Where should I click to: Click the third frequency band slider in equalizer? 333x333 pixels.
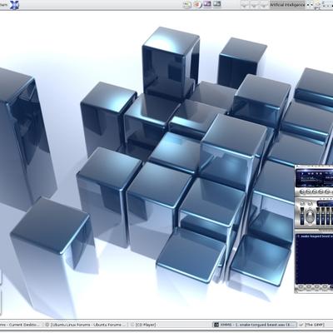pyautogui.click(x=328, y=216)
